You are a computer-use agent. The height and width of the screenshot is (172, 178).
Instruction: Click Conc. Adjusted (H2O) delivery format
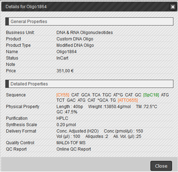point(78,131)
